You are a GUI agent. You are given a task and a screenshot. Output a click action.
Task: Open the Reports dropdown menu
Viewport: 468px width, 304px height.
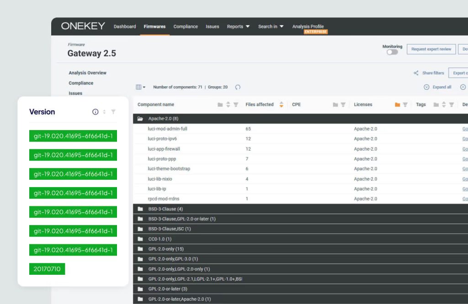(238, 26)
